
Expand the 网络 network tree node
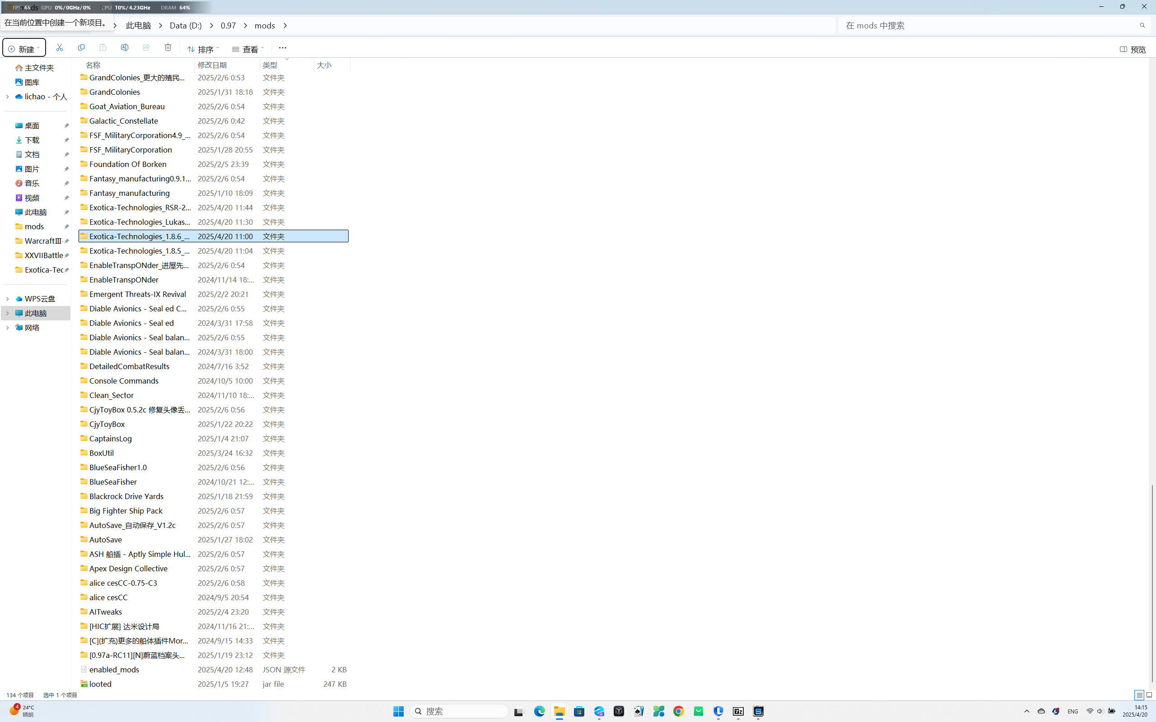[8, 328]
